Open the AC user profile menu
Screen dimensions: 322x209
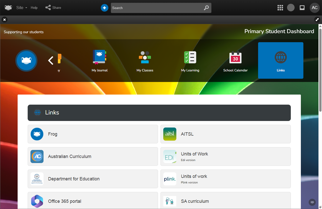[314, 8]
